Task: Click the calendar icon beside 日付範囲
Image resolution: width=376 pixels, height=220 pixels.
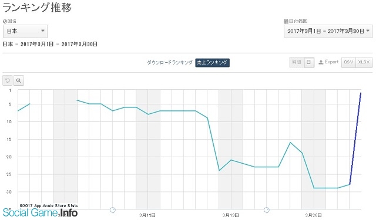Action: point(286,22)
